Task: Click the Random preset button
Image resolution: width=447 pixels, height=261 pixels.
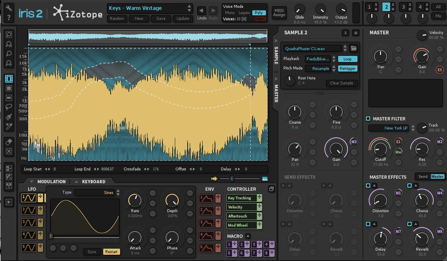Action: click(x=117, y=19)
